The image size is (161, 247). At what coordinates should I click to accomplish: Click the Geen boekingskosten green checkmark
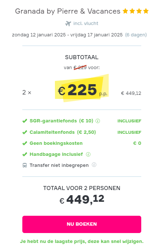tap(25, 143)
